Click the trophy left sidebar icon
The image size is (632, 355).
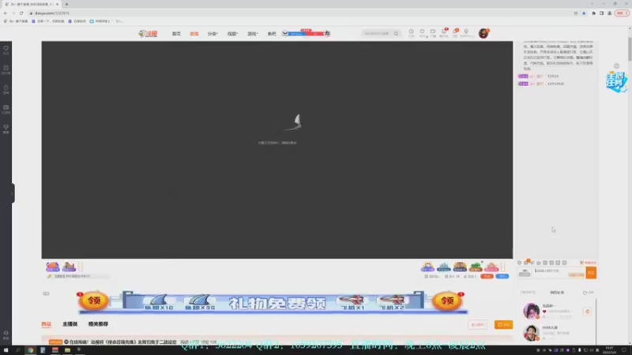point(6,129)
